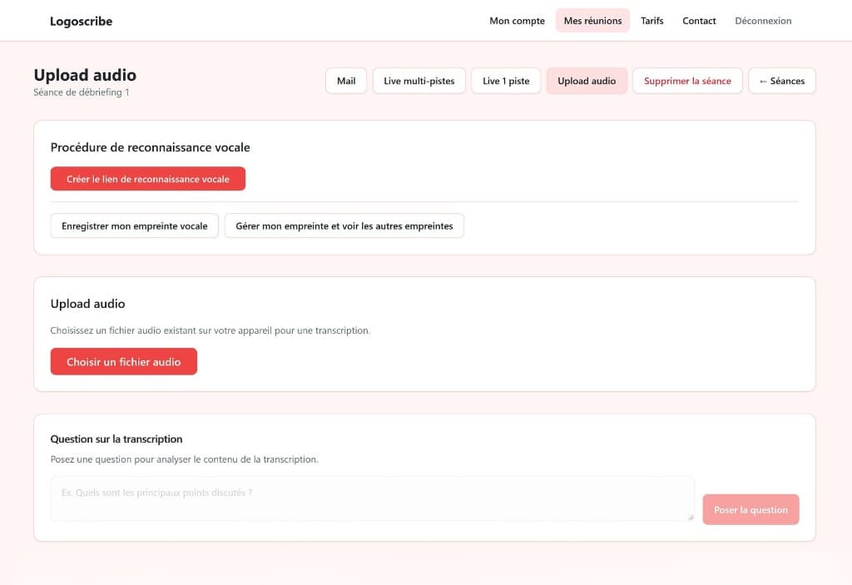Image resolution: width=852 pixels, height=585 pixels.
Task: Click the textarea resize handle
Action: pyautogui.click(x=691, y=518)
